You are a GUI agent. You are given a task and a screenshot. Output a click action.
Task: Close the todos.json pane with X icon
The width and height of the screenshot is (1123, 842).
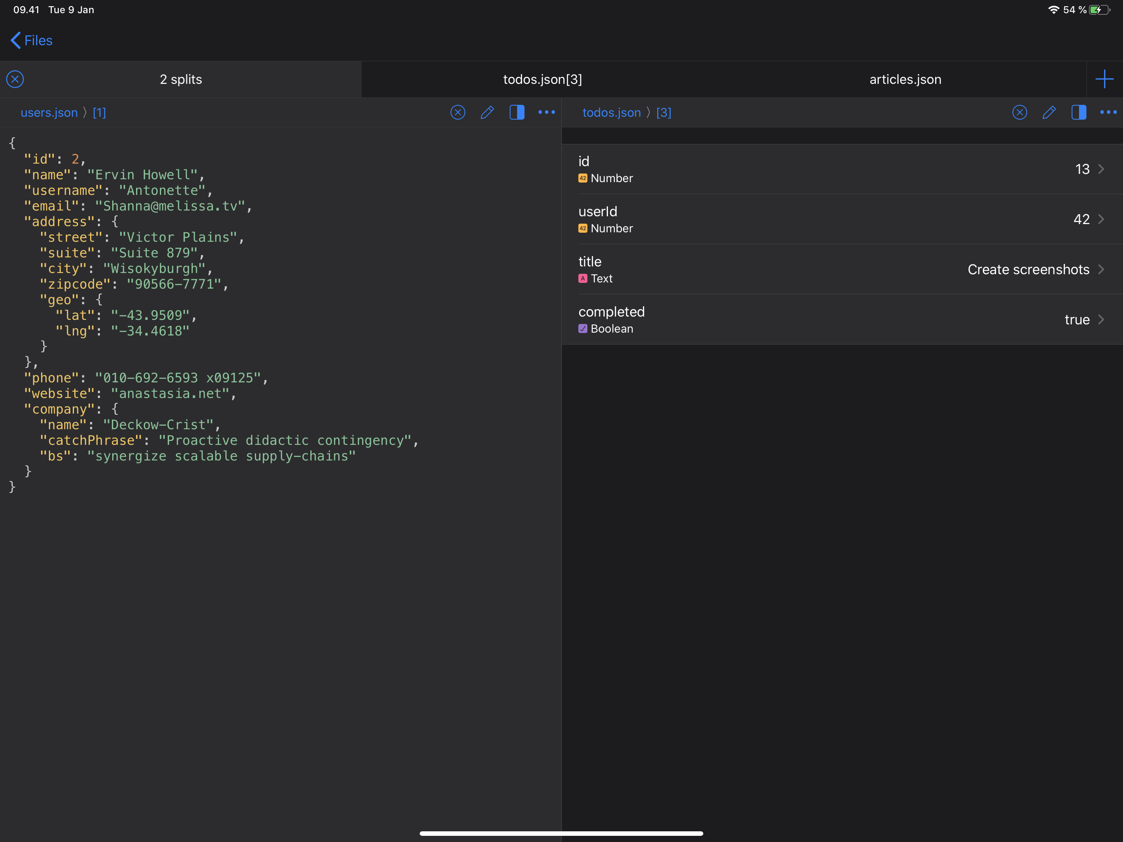(x=1019, y=112)
